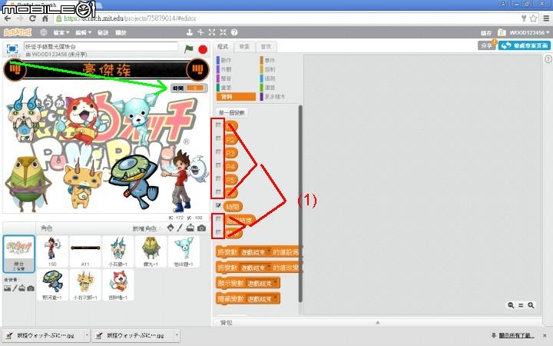
Task: Select the 小石獅 sprite thumbnail
Action: click(118, 251)
